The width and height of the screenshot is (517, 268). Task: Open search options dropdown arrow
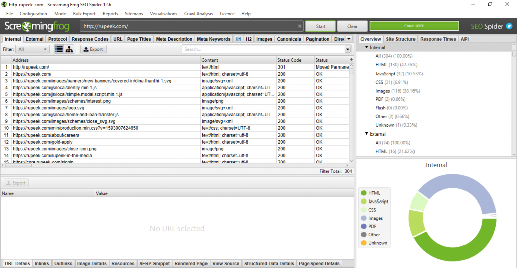[347, 49]
